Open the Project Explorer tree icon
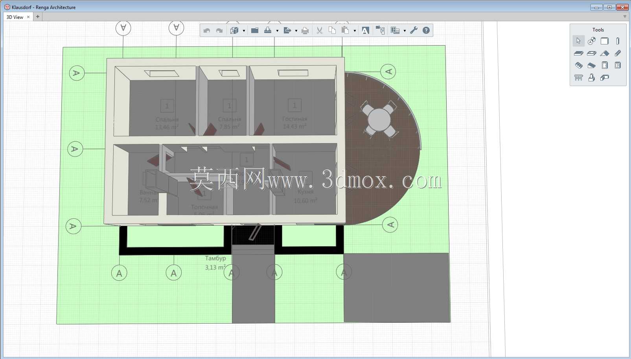Screen dimensions: 631x359 [380, 30]
